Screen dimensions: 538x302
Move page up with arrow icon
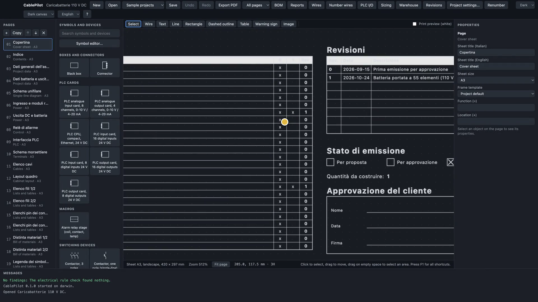[28, 33]
